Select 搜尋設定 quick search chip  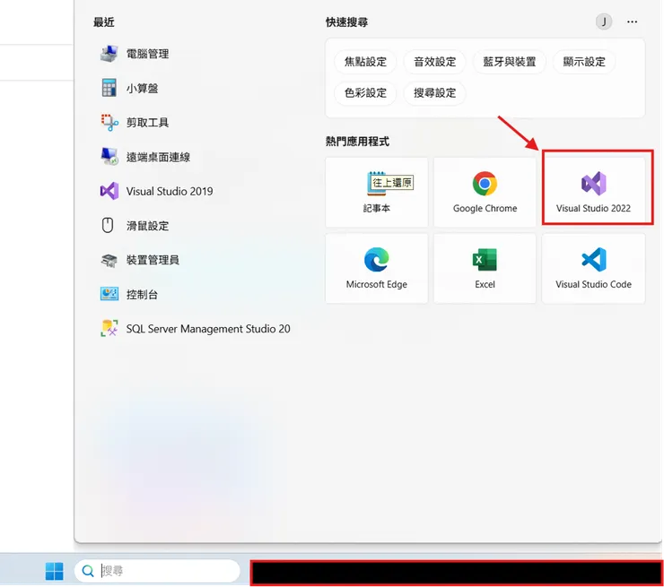pyautogui.click(x=435, y=92)
